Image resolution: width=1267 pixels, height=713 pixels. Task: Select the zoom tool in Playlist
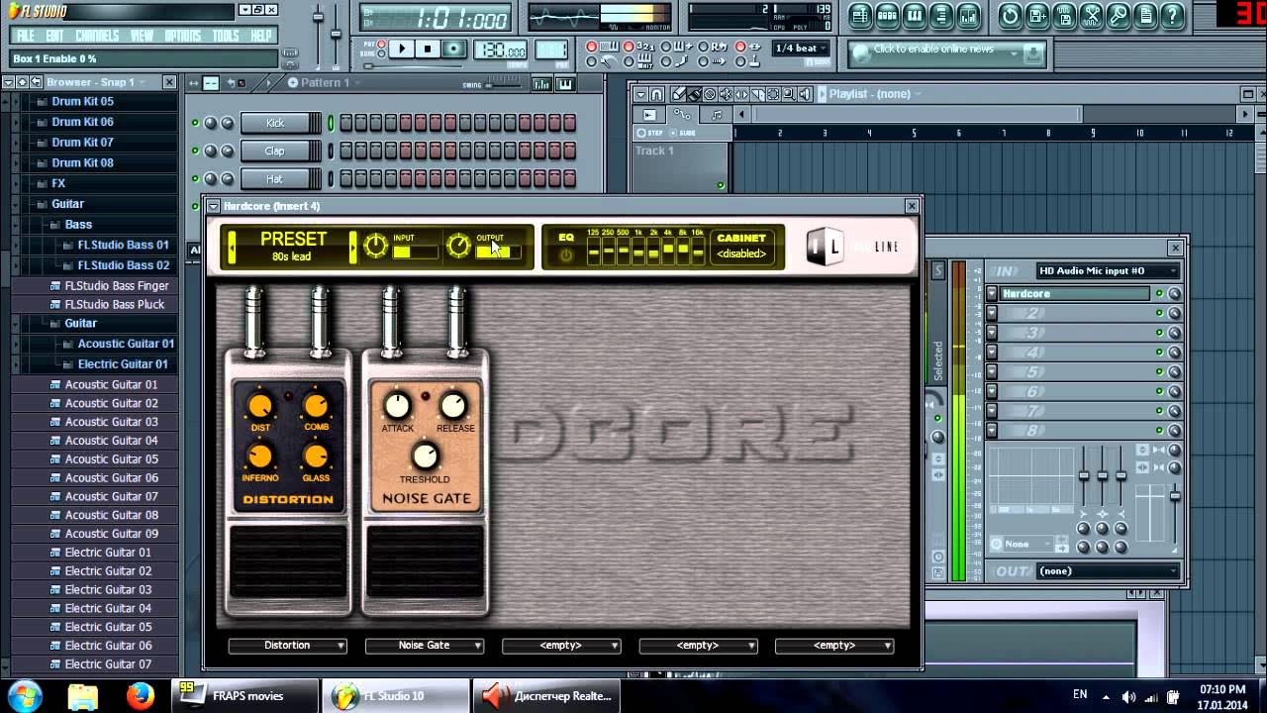click(789, 94)
